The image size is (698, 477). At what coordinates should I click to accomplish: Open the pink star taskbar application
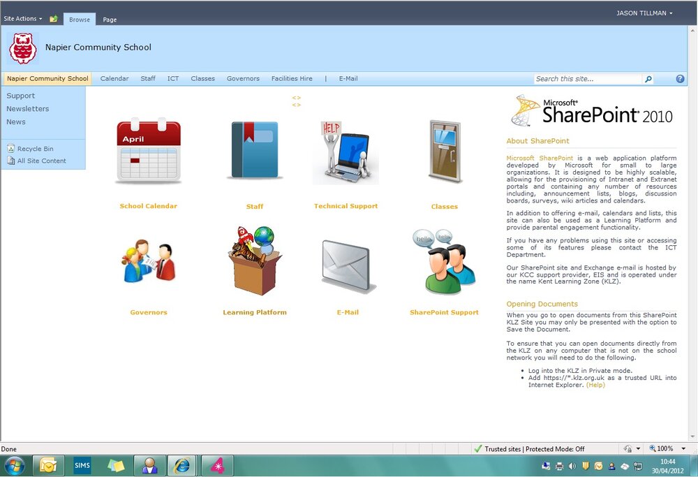coord(218,466)
